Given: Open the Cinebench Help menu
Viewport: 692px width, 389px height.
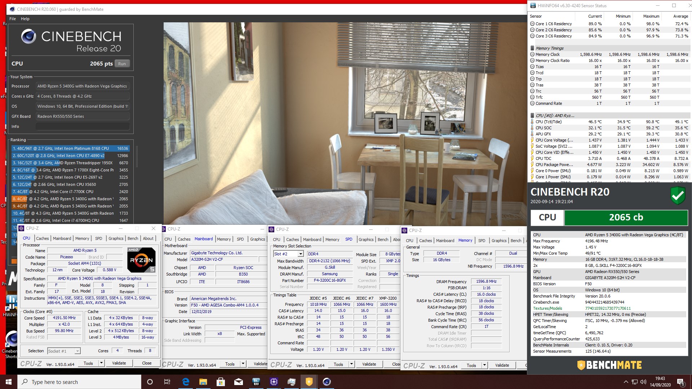Looking at the screenshot, I should [x=25, y=19].
